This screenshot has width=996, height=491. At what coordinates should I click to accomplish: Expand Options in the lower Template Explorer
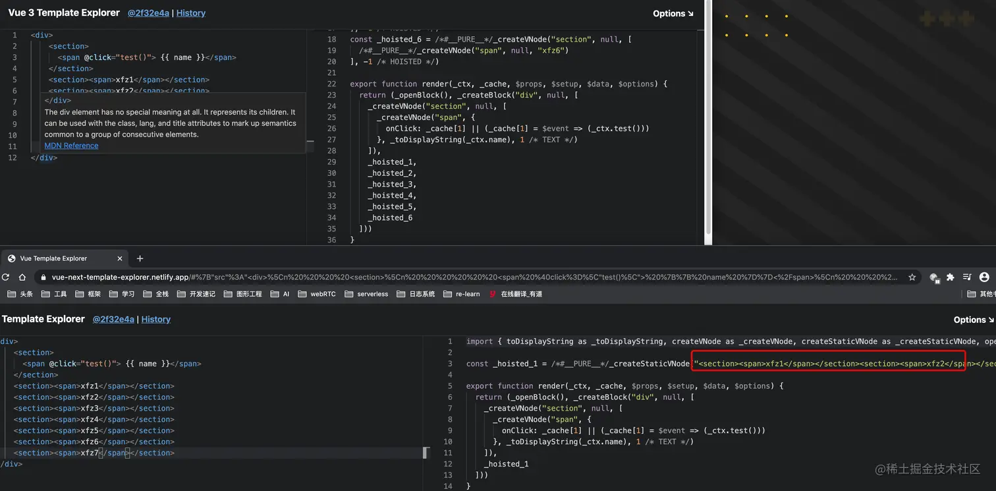pyautogui.click(x=974, y=320)
